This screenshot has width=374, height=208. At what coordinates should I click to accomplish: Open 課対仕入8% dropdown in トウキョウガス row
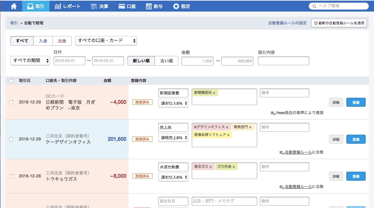[173, 177]
